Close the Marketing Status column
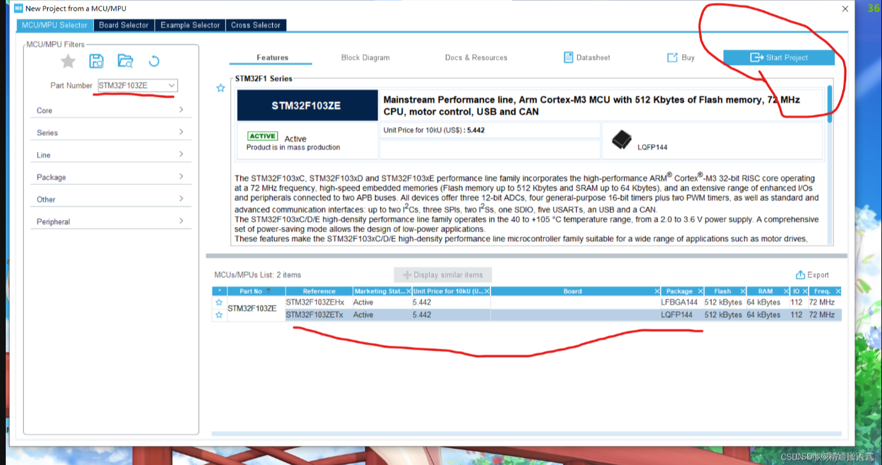This screenshot has height=465, width=882. click(409, 291)
